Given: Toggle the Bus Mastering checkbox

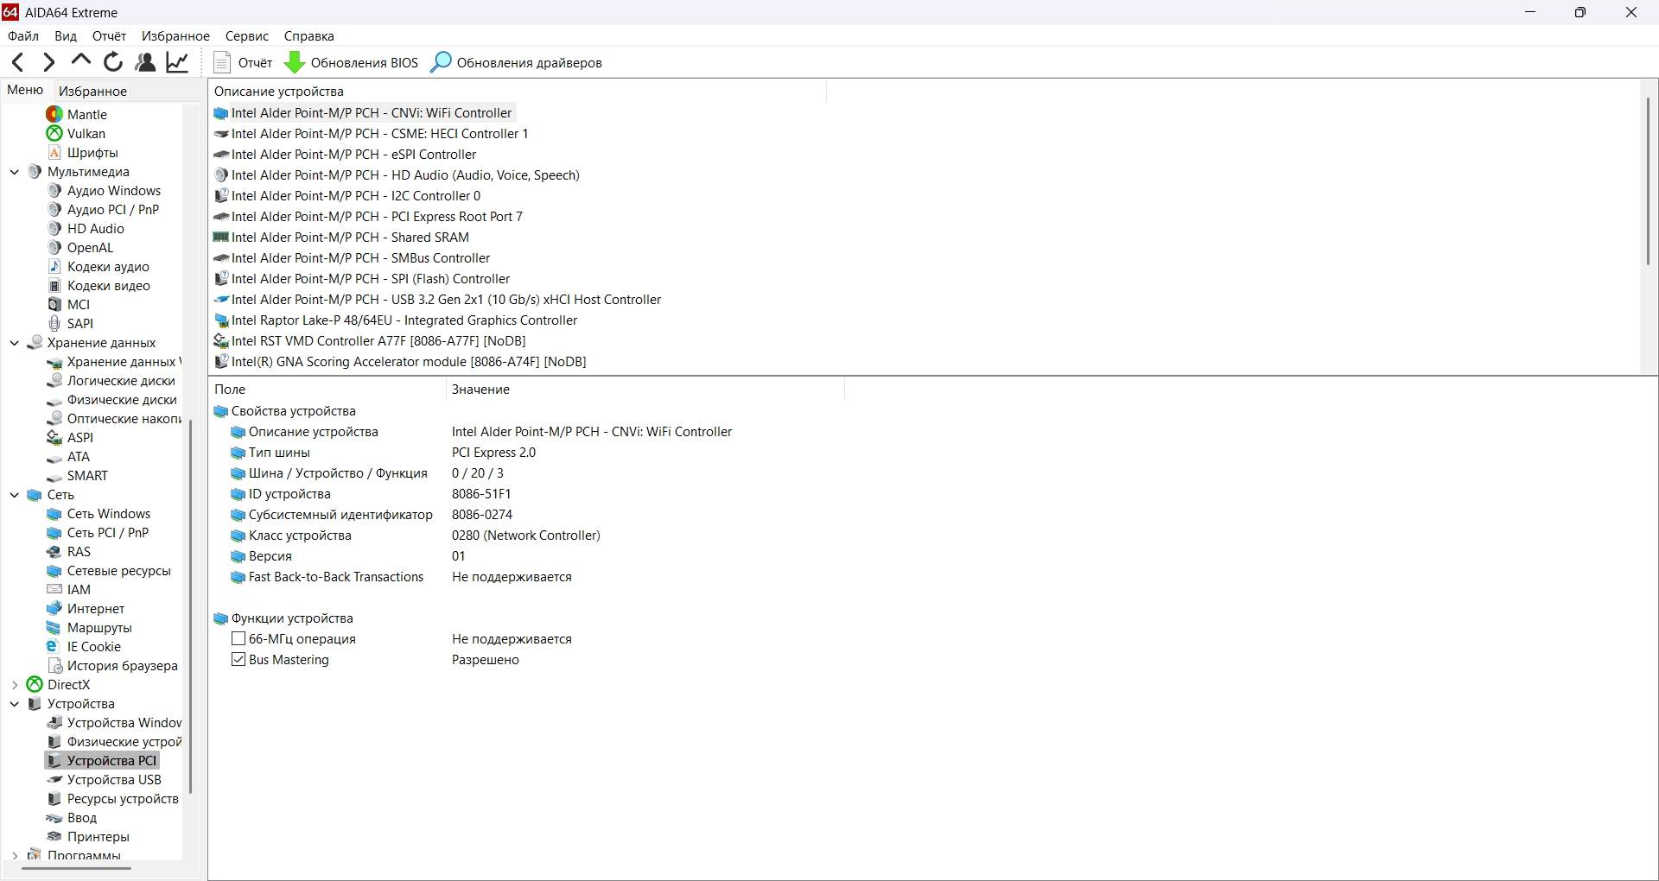Looking at the screenshot, I should [238, 660].
